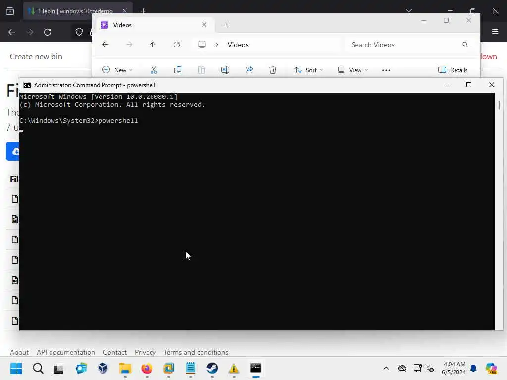The width and height of the screenshot is (507, 380).
Task: Click the Videos breadcrumb in address bar
Action: [238, 45]
